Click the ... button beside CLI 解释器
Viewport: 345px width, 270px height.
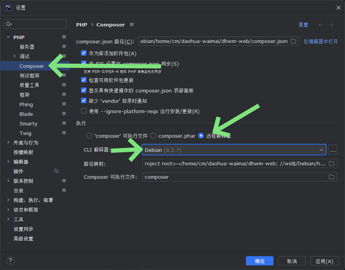[x=333, y=150]
